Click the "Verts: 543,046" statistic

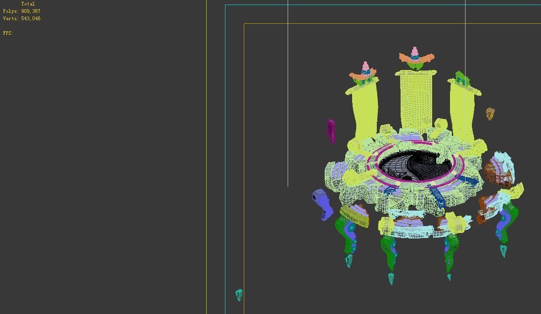21,18
